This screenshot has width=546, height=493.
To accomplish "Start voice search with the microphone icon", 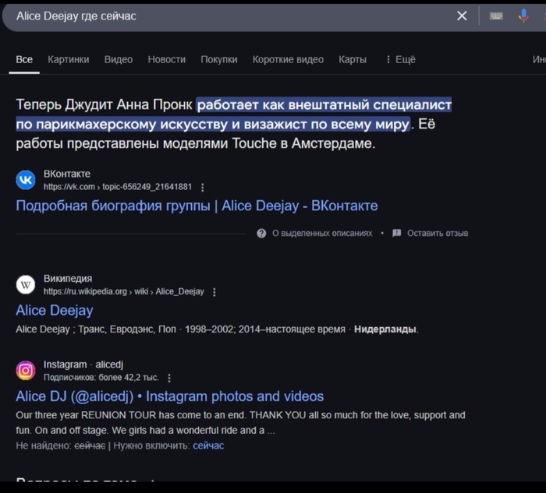I will (523, 16).
